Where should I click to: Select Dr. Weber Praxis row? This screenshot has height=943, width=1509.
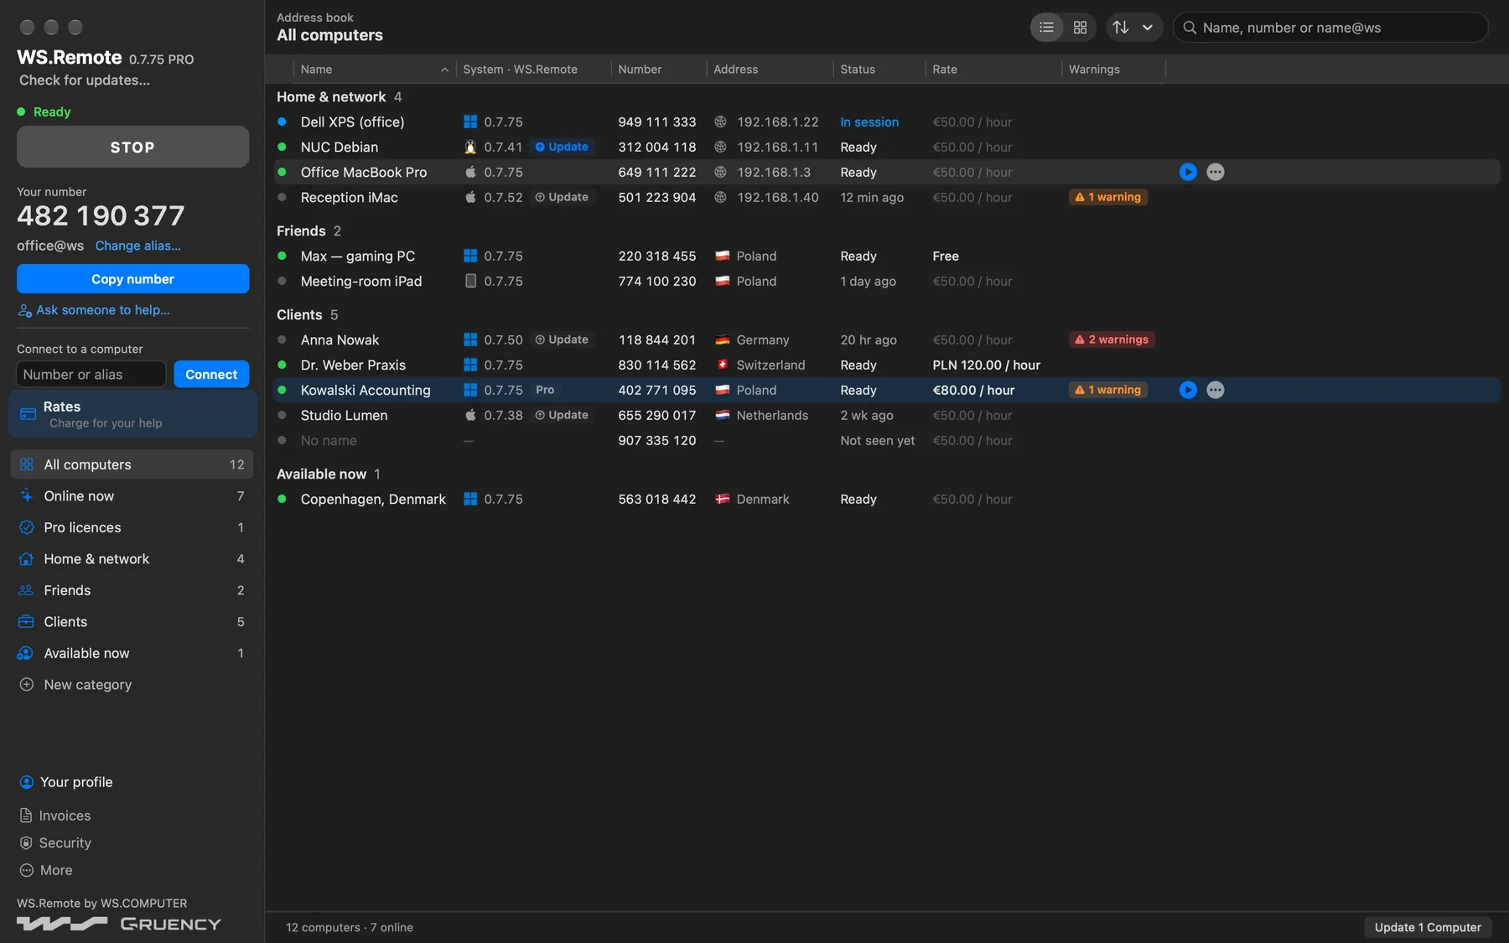[886, 365]
